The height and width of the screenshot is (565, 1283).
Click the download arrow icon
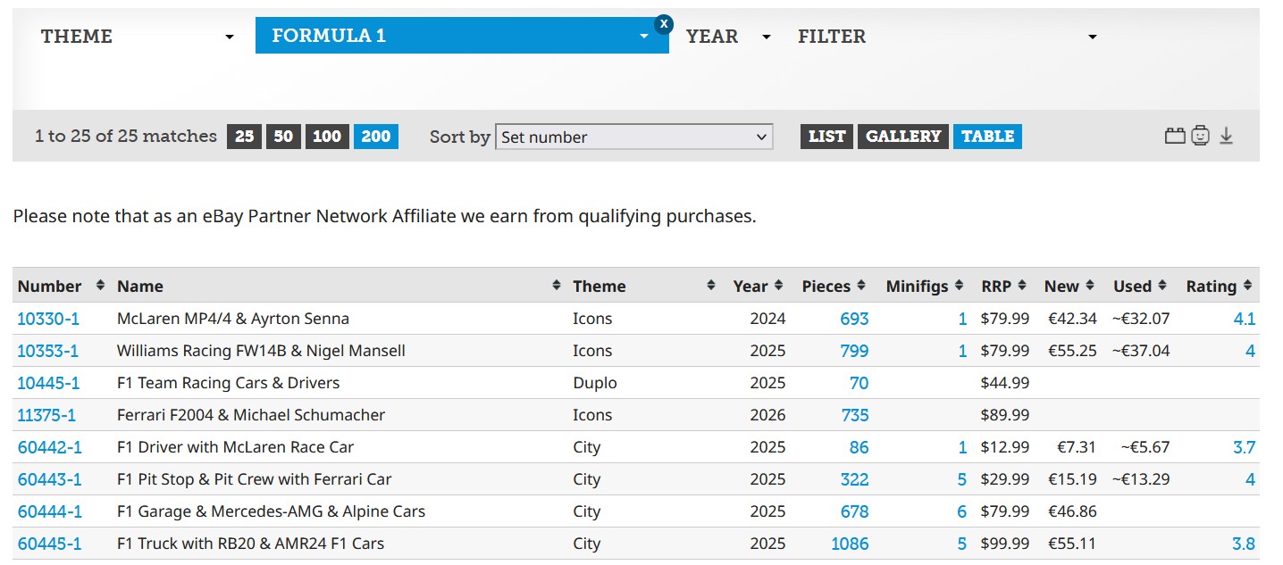pyautogui.click(x=1226, y=137)
